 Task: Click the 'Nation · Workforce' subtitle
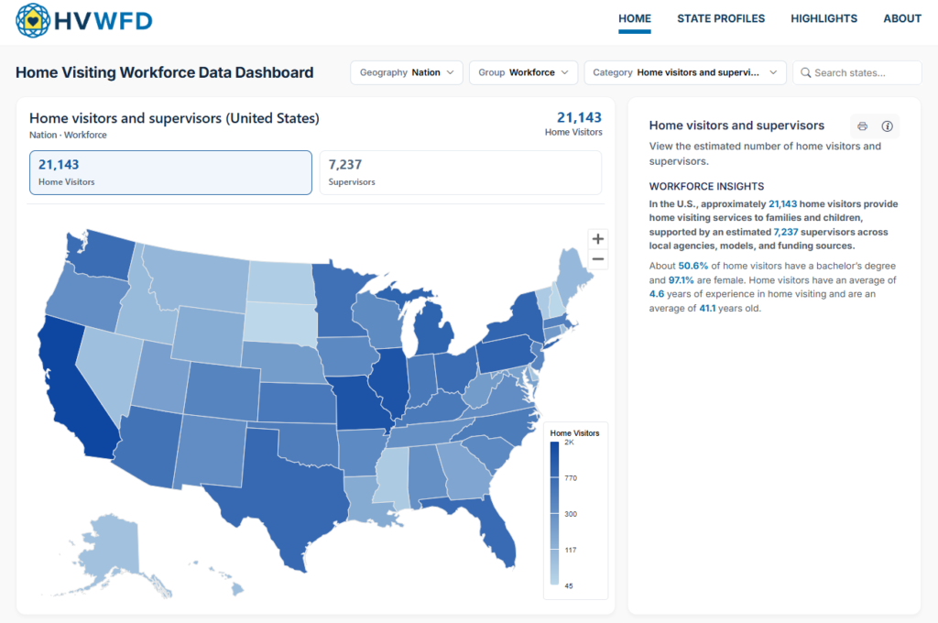[x=68, y=135]
